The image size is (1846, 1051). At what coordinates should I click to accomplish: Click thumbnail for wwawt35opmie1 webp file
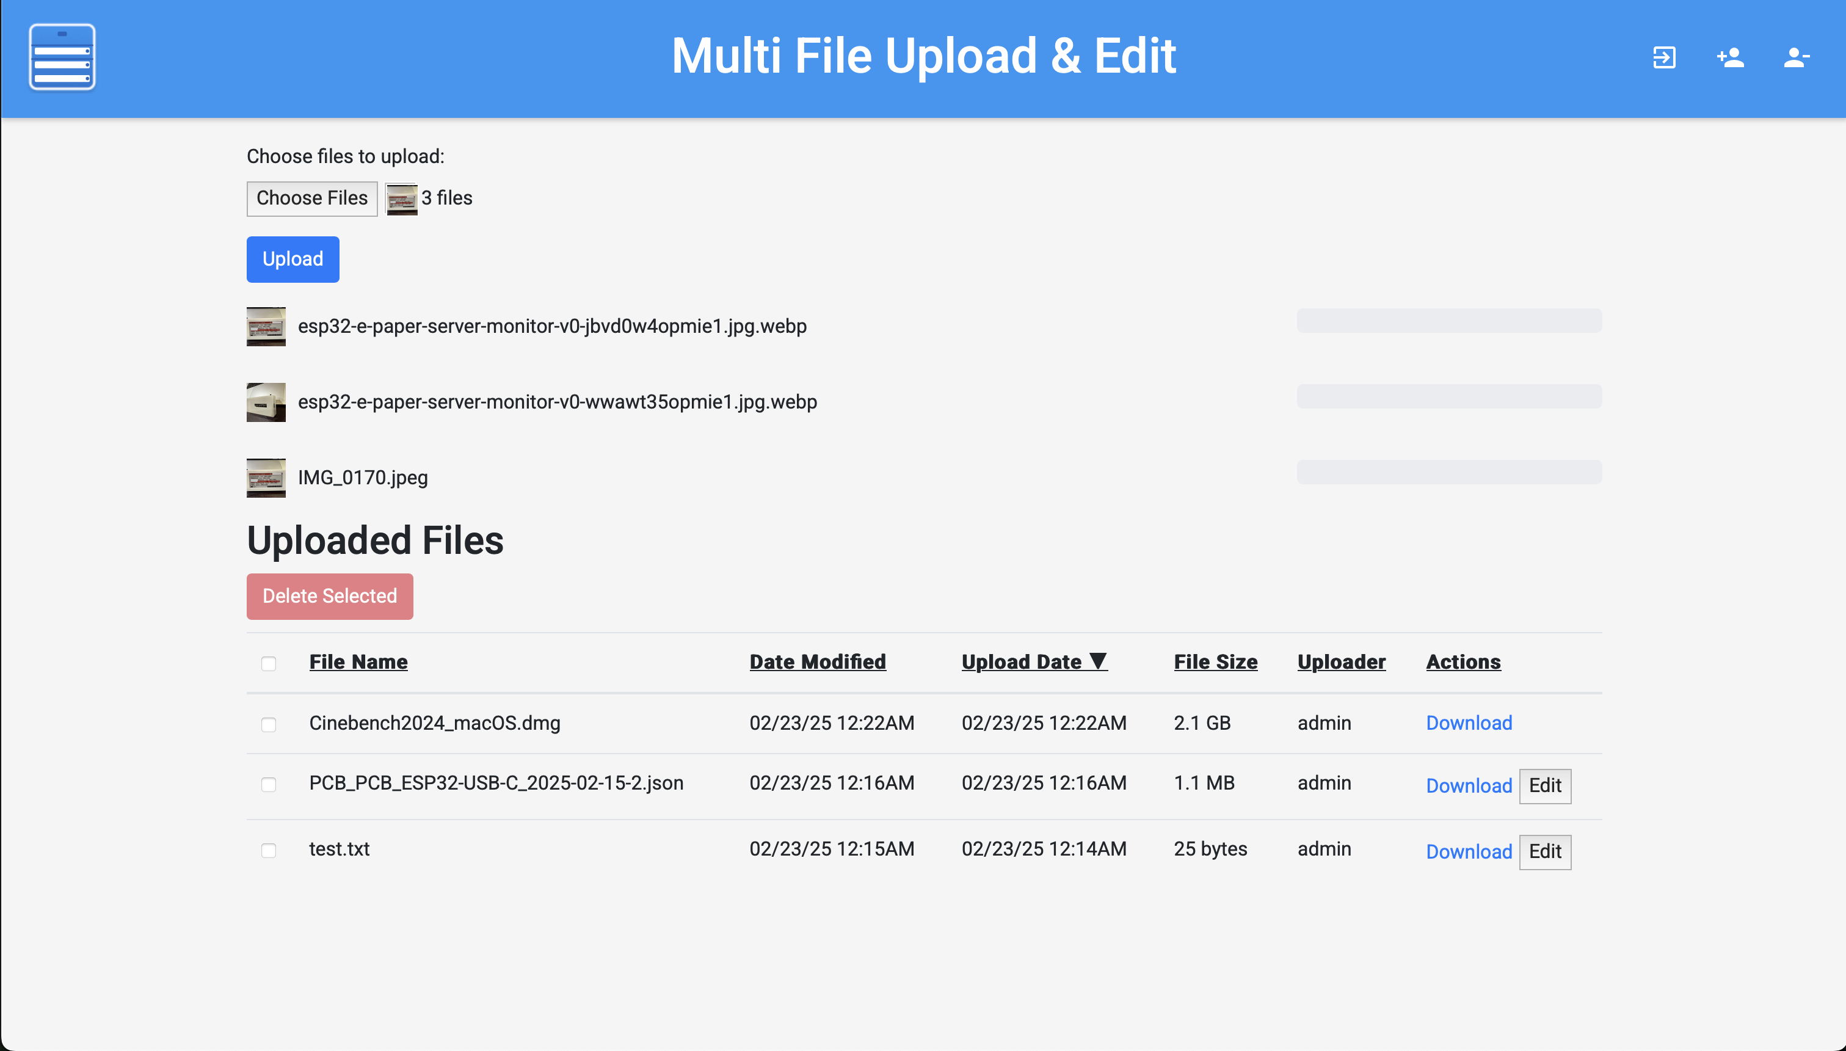(x=266, y=402)
